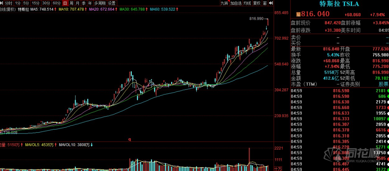Select the 日 daily K-line tab
This screenshot has width=389, height=171.
65,3
